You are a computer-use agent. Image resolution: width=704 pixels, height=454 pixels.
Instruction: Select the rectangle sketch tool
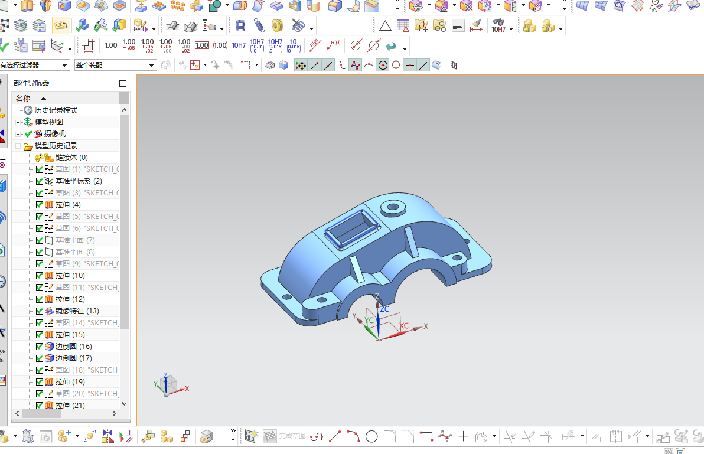point(426,436)
